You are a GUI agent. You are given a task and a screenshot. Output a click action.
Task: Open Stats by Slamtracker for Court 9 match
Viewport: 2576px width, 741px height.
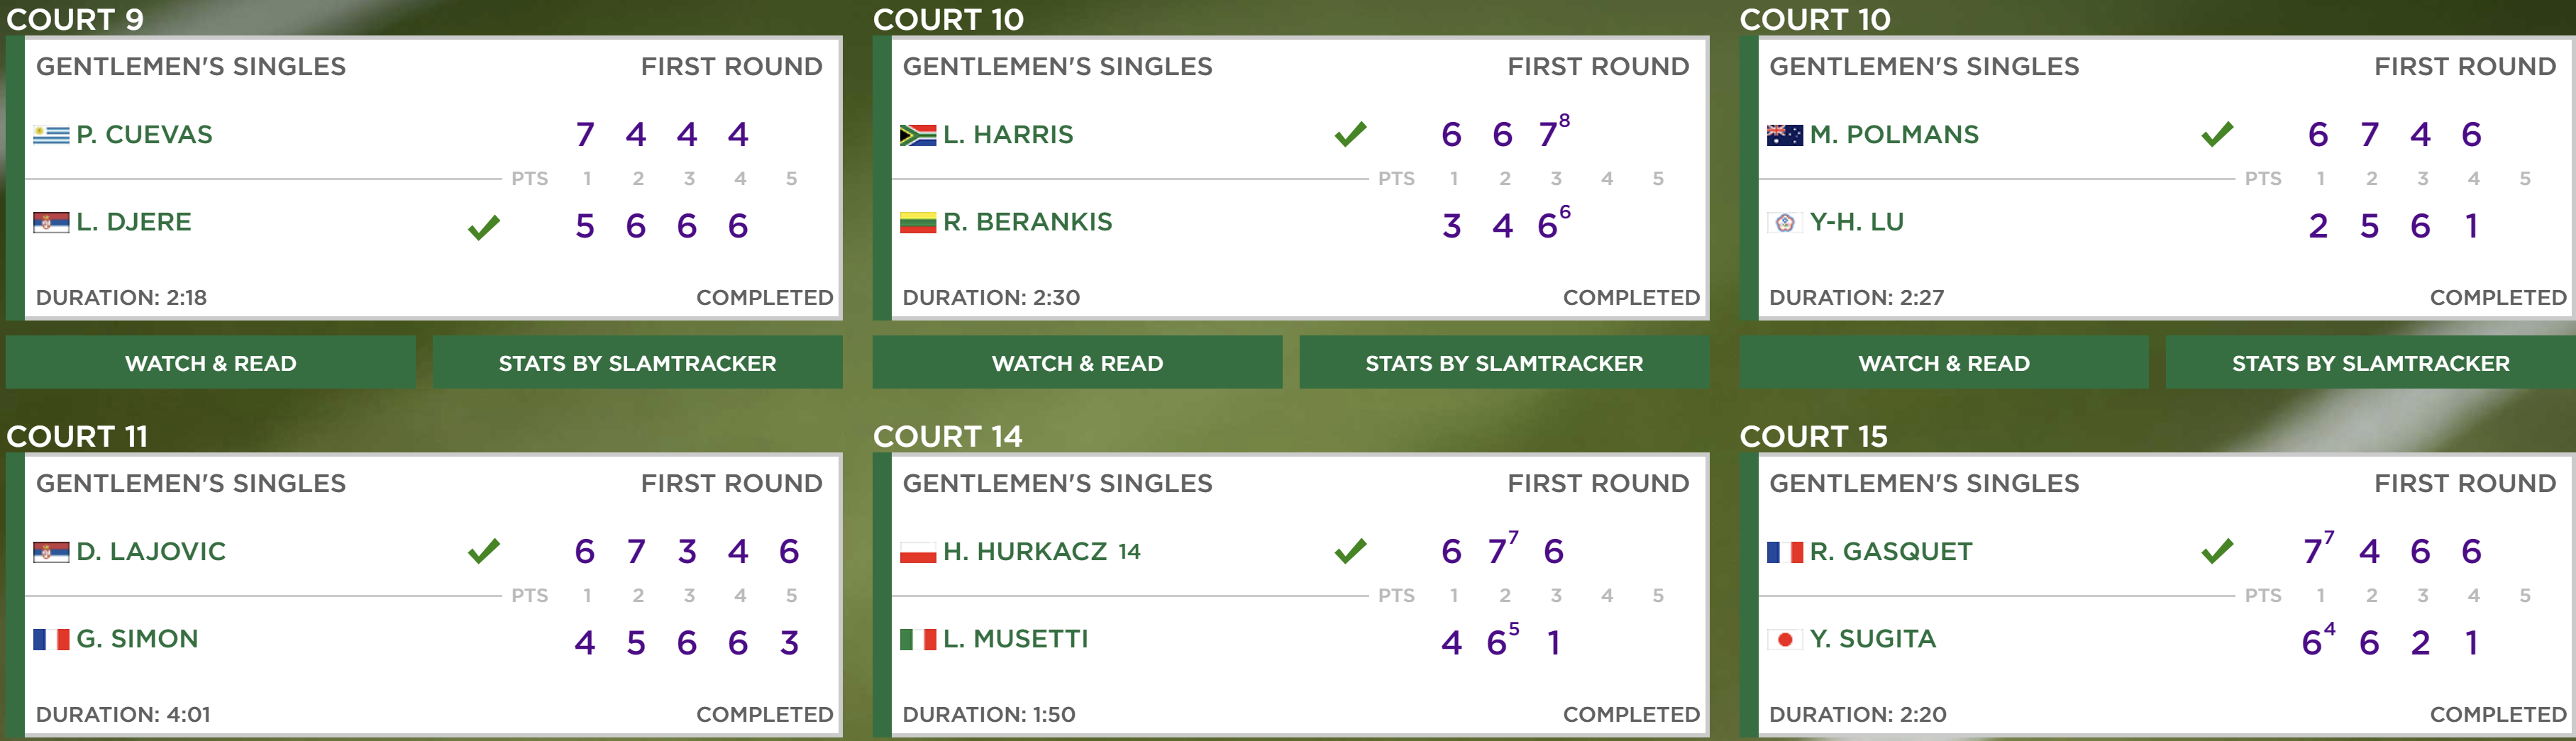pos(637,363)
